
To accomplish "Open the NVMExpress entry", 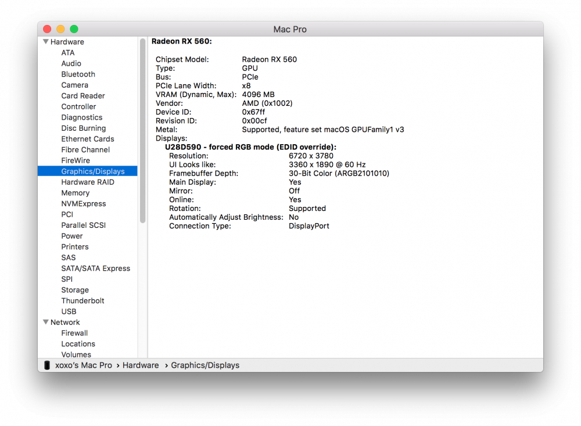I will (83, 203).
